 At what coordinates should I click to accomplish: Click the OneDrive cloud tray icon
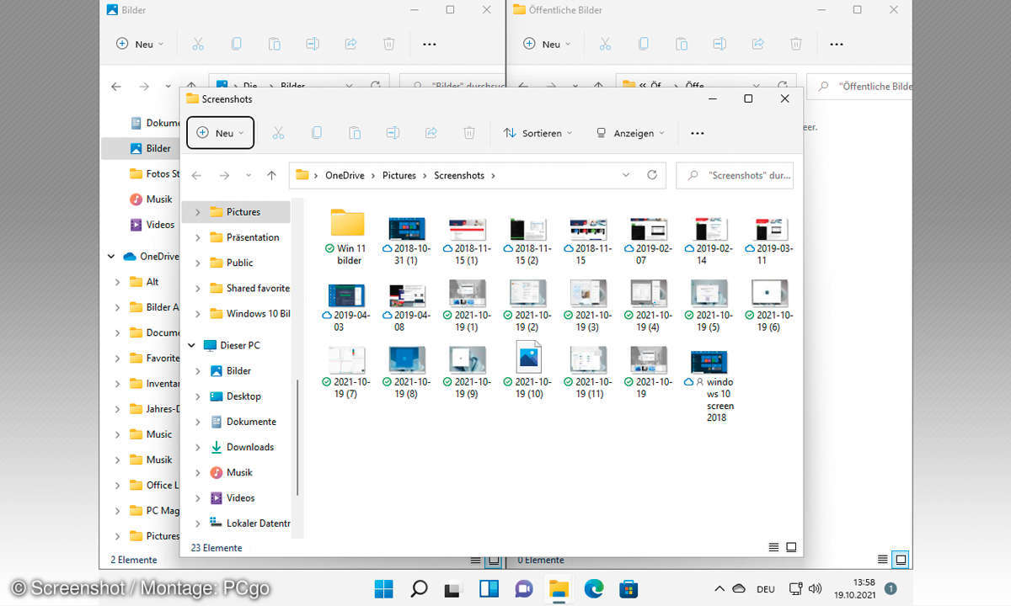point(739,588)
